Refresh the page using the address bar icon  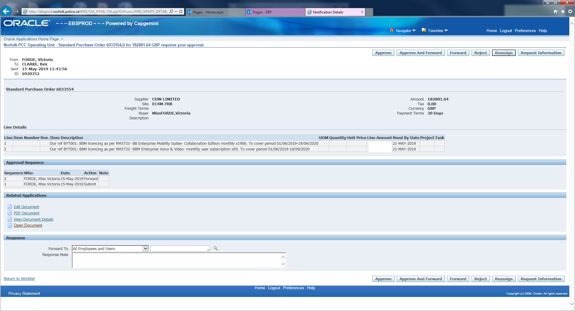pyautogui.click(x=181, y=12)
